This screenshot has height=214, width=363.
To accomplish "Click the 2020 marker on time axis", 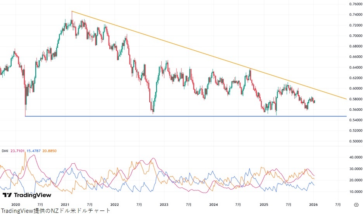I will coord(16,204).
